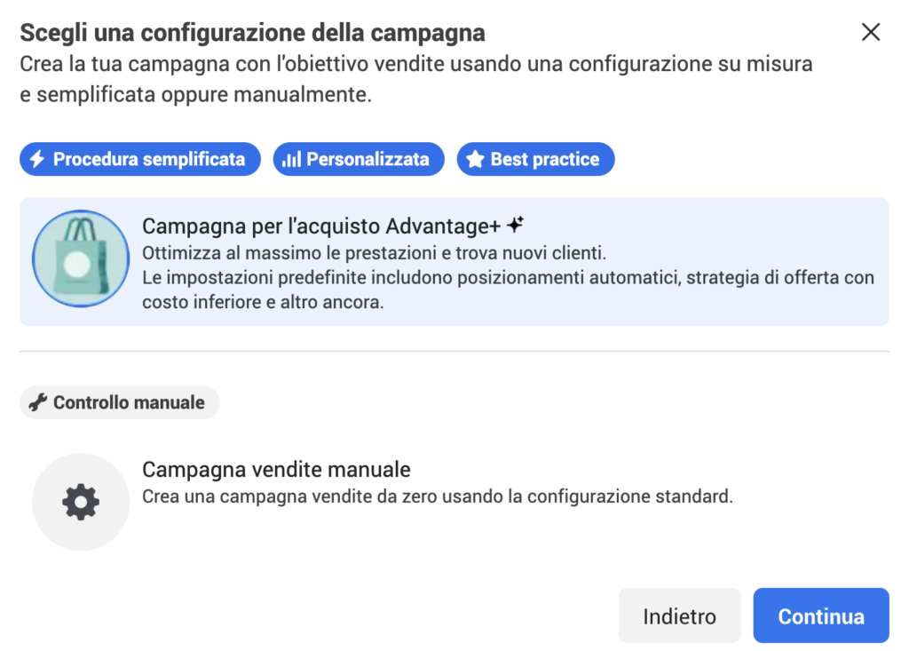
Task: Click the star icon in Best practice
Action: pos(475,160)
